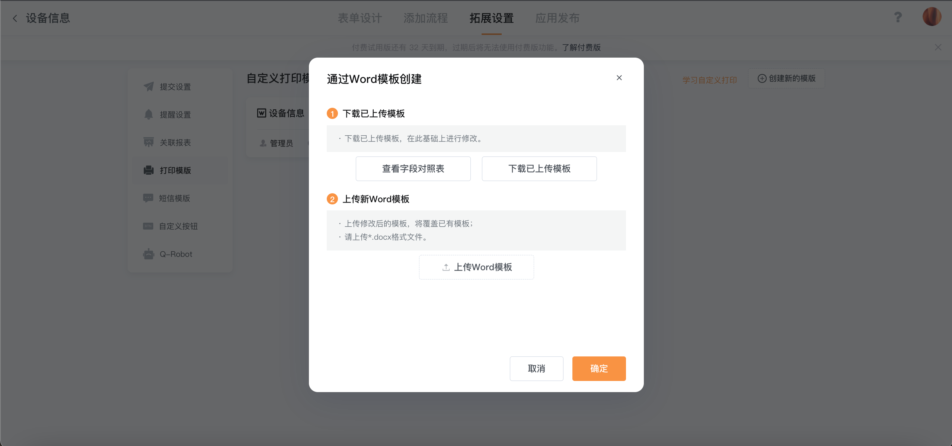Image resolution: width=952 pixels, height=446 pixels.
Task: Switch to 添加流程 tab
Action: coord(426,18)
